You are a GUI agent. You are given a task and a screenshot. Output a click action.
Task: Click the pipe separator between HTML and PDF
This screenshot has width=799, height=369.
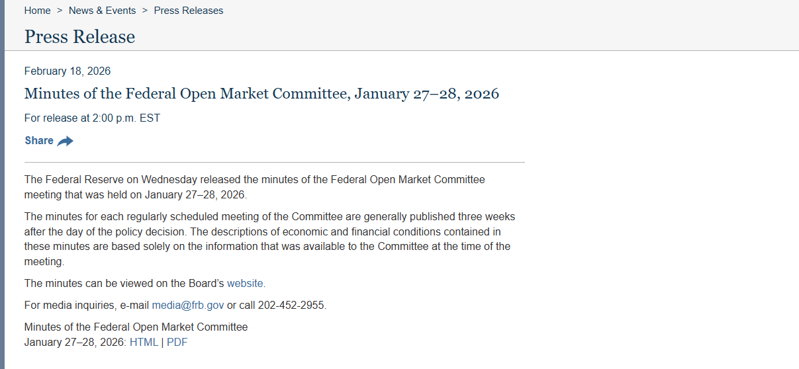click(162, 342)
